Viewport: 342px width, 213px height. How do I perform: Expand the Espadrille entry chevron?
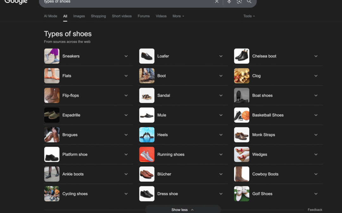[126, 115]
